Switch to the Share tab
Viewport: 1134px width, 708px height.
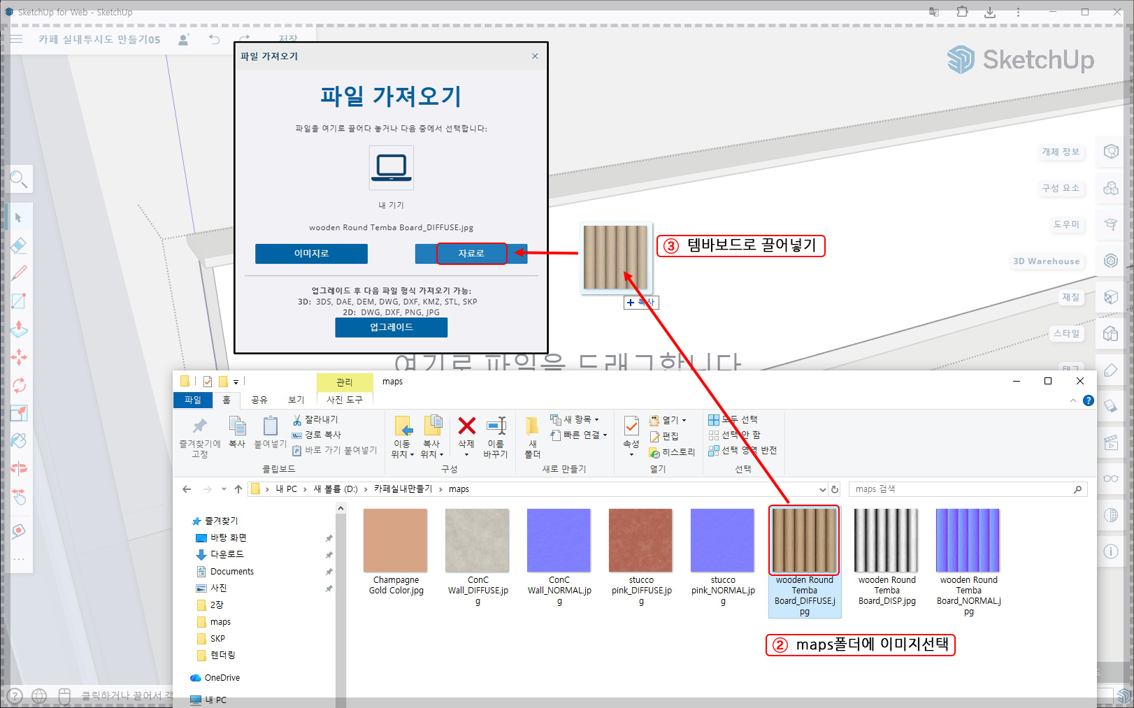(259, 400)
